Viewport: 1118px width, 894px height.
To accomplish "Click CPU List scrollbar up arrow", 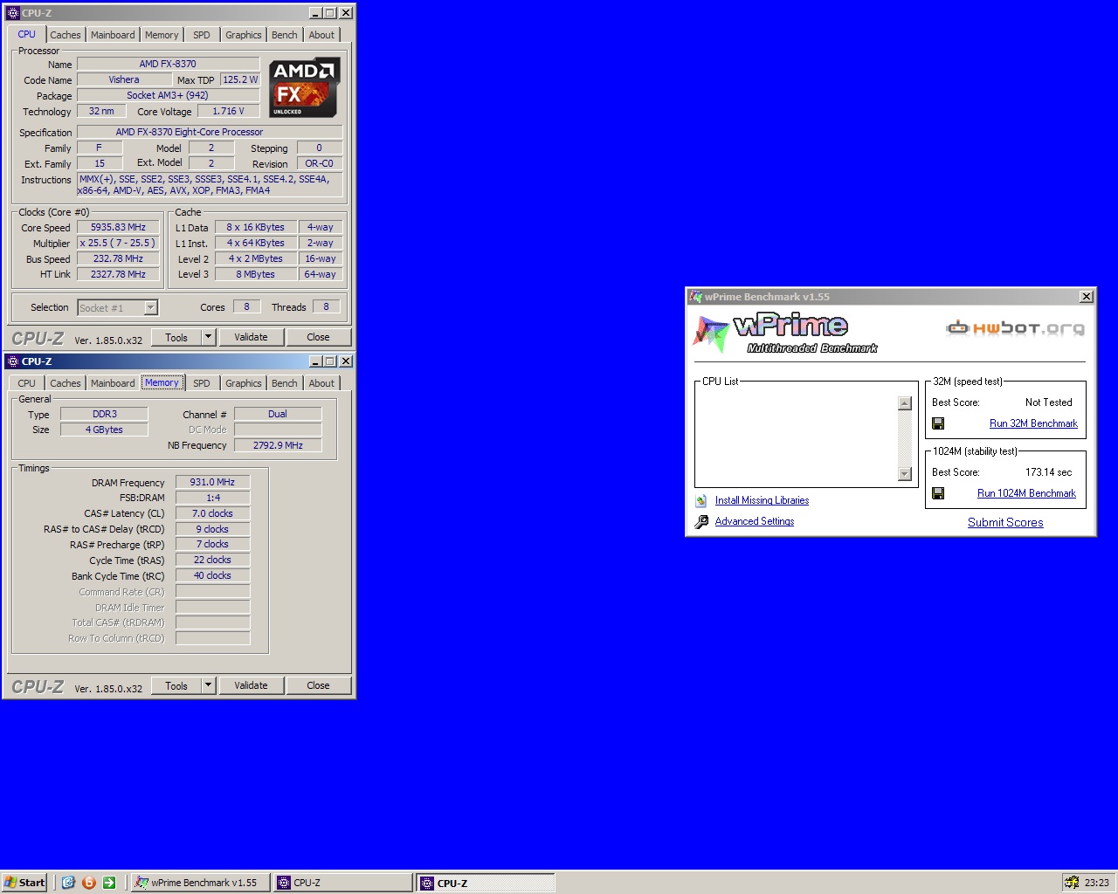I will pyautogui.click(x=905, y=403).
